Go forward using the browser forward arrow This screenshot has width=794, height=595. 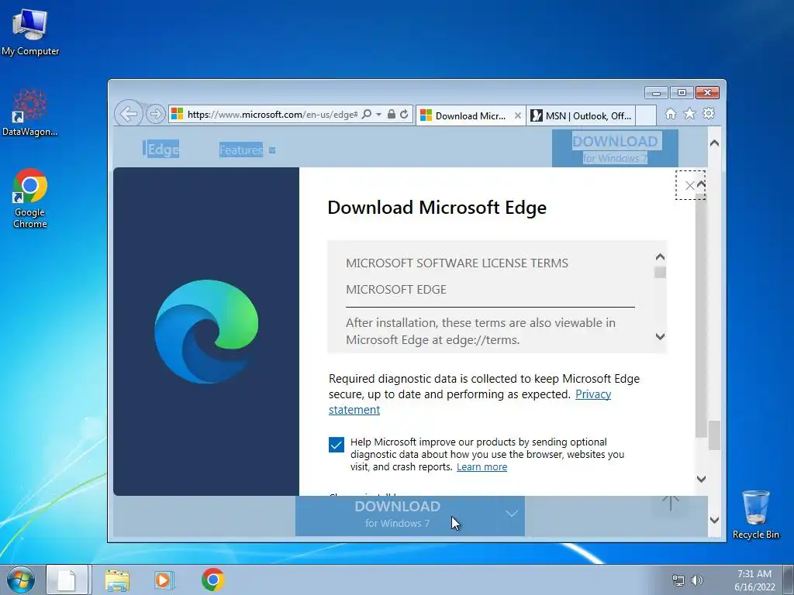pos(155,115)
